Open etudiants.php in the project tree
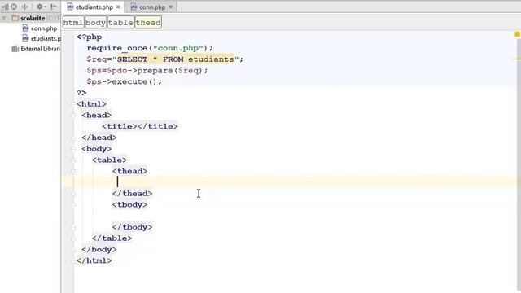This screenshot has height=293, width=521. [46, 38]
